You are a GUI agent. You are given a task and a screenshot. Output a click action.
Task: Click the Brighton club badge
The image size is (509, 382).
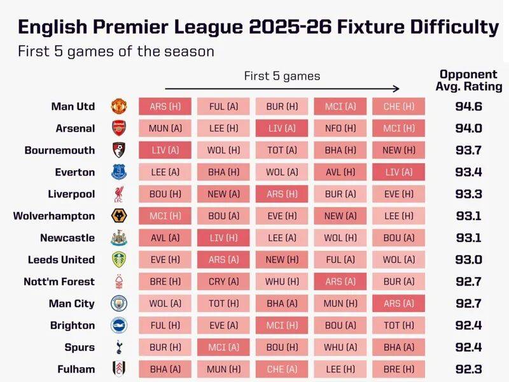tap(119, 325)
